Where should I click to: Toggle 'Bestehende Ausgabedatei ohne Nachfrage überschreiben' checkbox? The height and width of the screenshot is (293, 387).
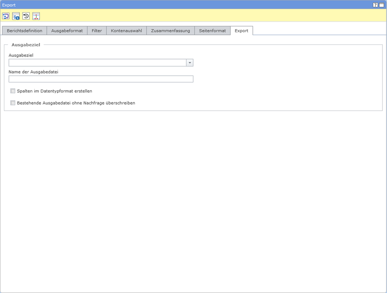click(13, 103)
